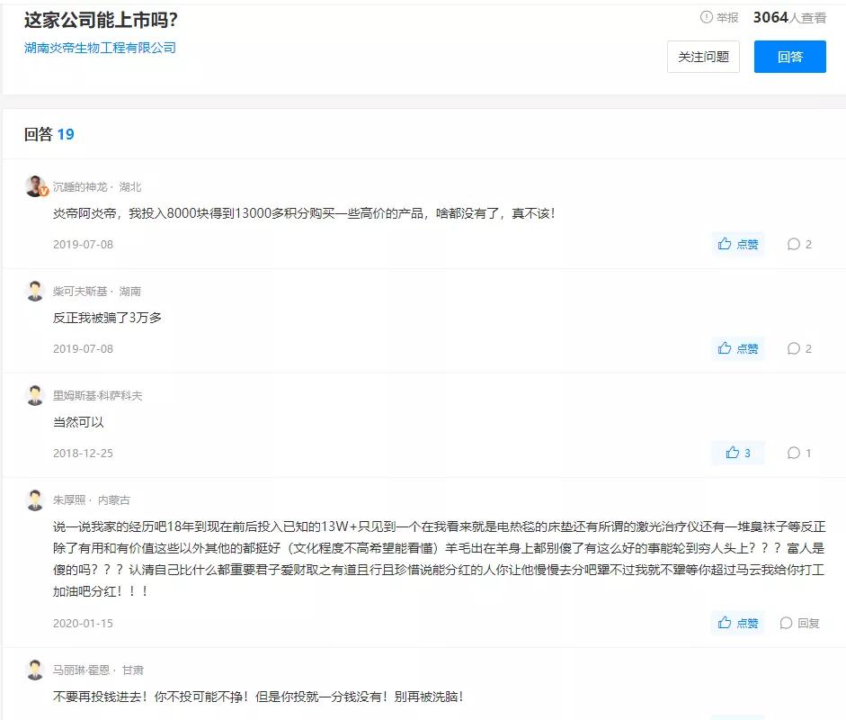Open the 湖南炎帝生物工程有限公司 company link
Viewport: 846px width, 720px height.
[100, 48]
